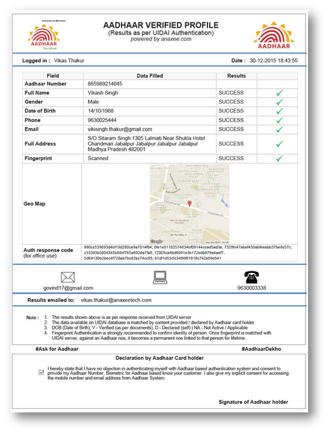The height and width of the screenshot is (434, 329).
Task: Open the Geo Map thumbnail
Action: pyautogui.click(x=189, y=204)
